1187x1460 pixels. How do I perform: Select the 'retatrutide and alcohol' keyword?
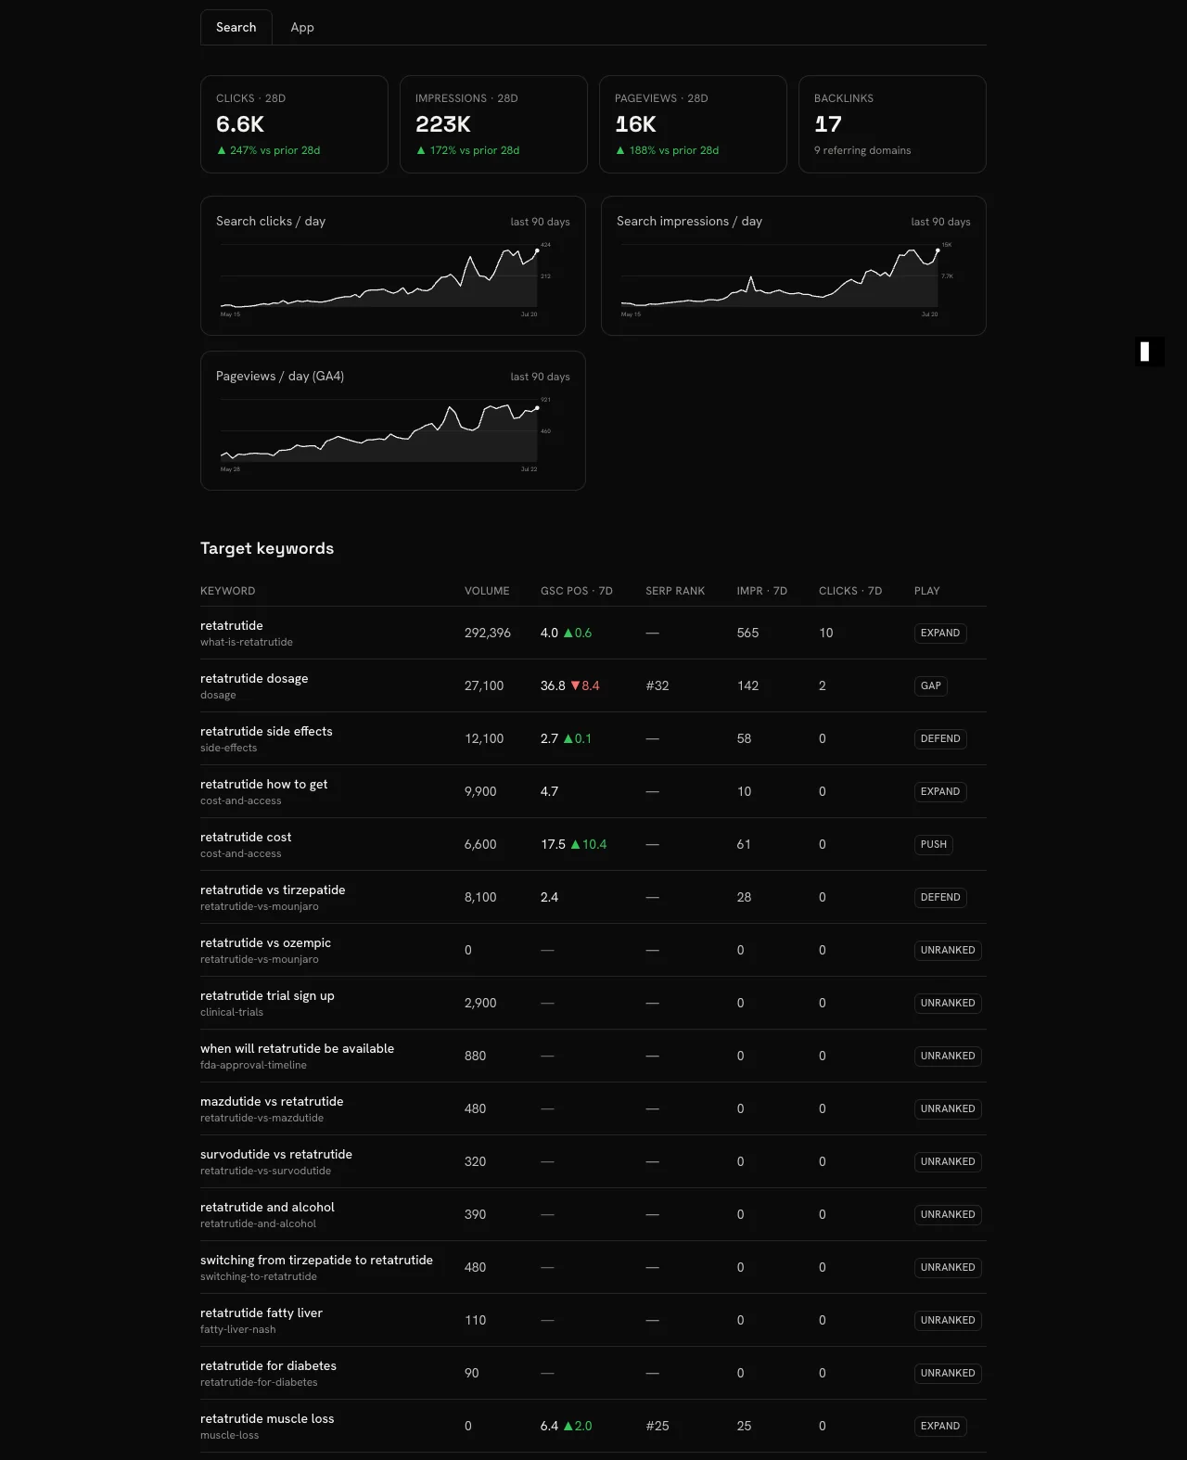267,1208
